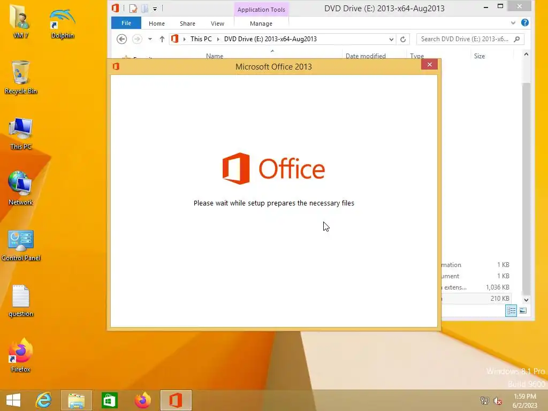Switch to Office setup taskbar button
The height and width of the screenshot is (411, 548).
pyautogui.click(x=176, y=400)
